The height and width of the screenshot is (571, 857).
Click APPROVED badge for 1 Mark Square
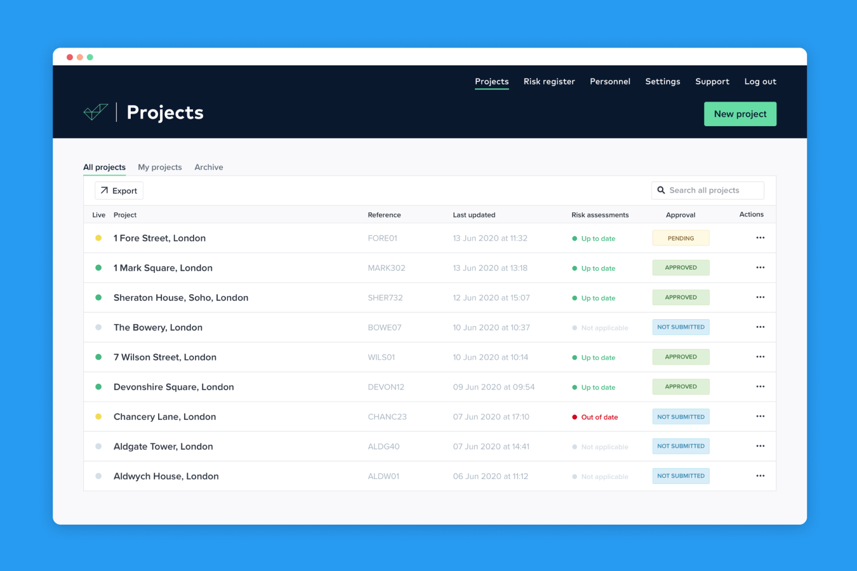[x=681, y=268]
